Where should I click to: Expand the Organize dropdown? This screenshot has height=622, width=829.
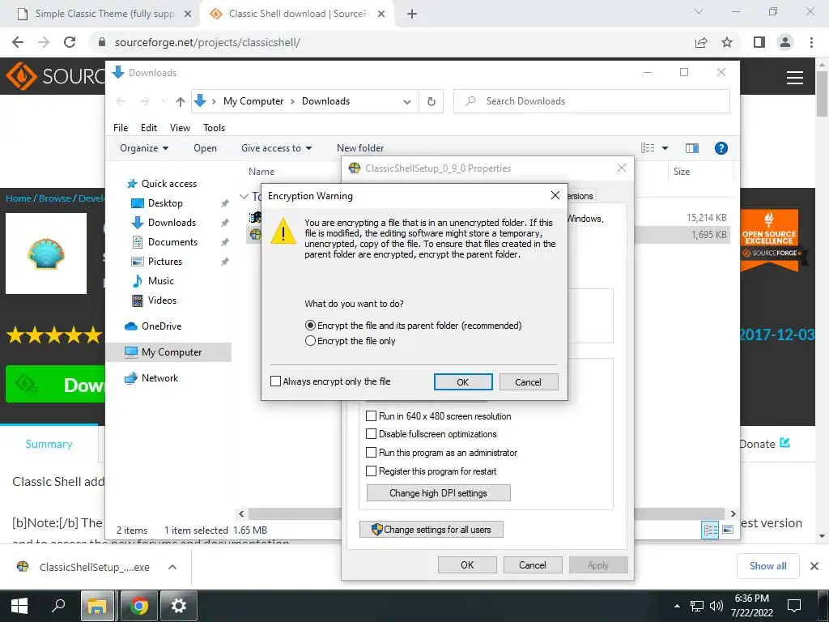coord(144,148)
